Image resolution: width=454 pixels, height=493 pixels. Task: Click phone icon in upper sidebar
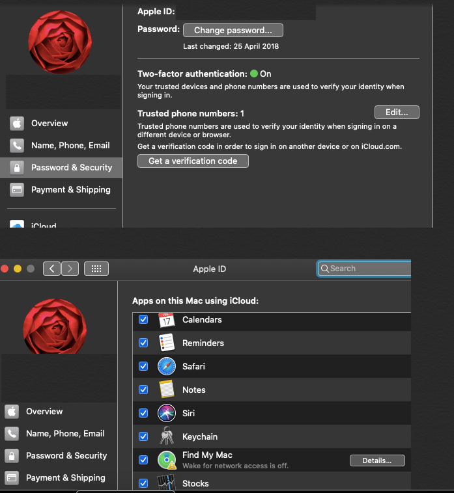pyautogui.click(x=17, y=145)
